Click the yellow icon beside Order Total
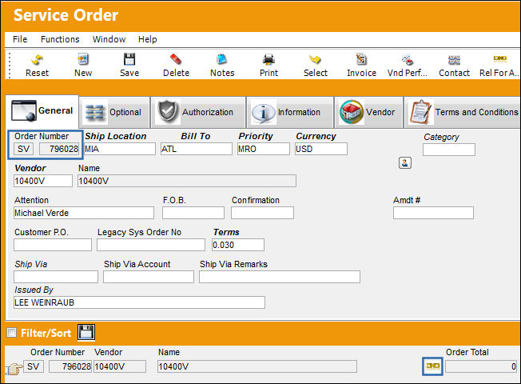This screenshot has height=384, width=521. tap(432, 366)
